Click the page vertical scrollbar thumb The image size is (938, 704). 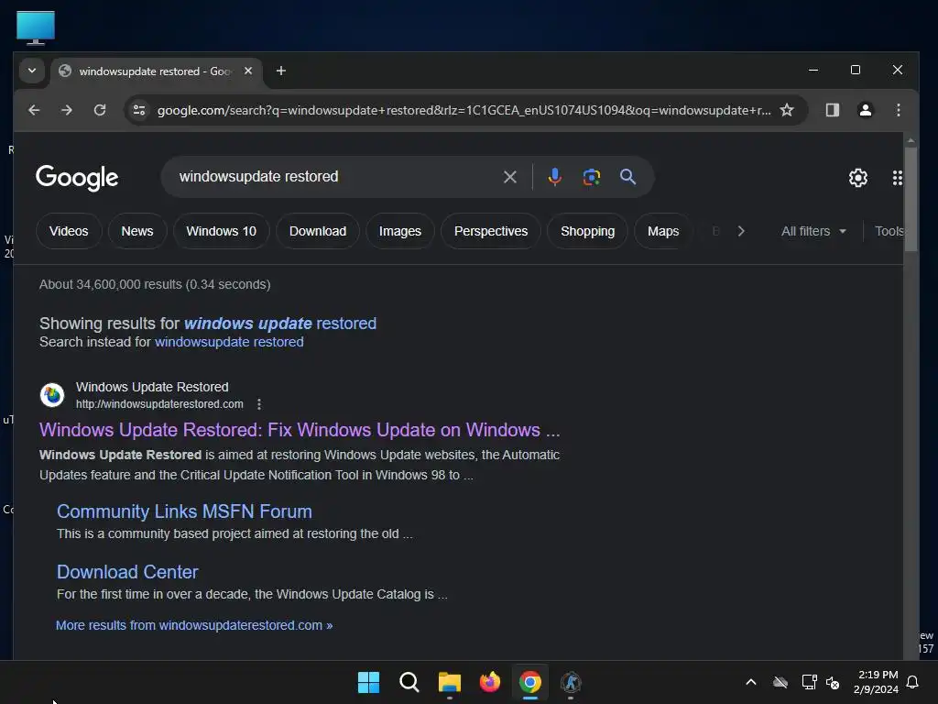pos(911,199)
